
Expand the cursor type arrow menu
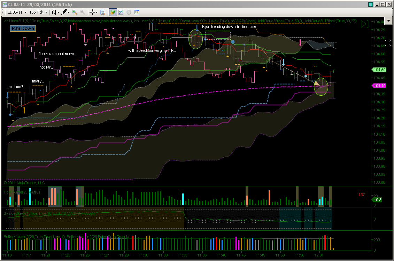coord(97,12)
